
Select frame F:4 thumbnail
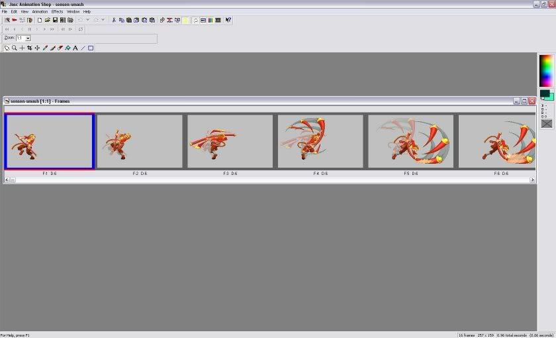tap(320, 141)
